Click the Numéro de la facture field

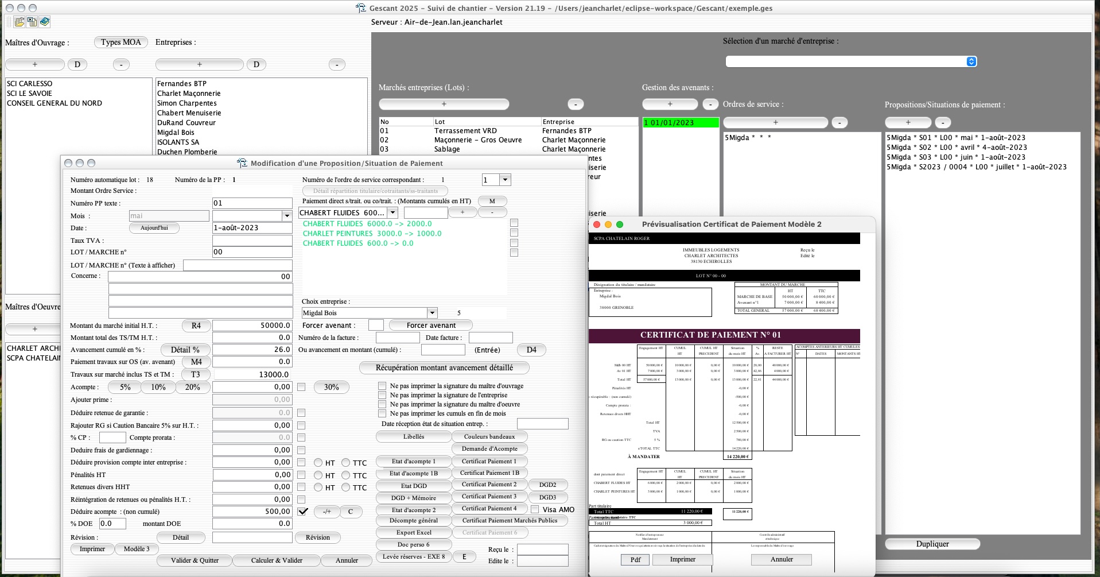[398, 338]
